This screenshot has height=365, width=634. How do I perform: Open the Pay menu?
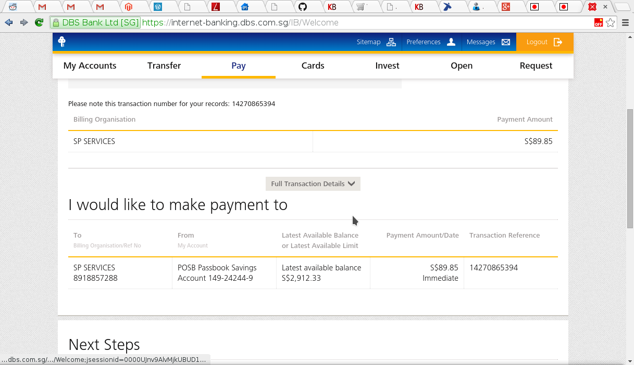tap(239, 66)
